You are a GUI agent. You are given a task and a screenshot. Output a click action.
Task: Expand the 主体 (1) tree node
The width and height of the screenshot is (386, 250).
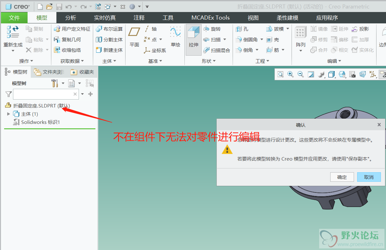click(x=9, y=114)
